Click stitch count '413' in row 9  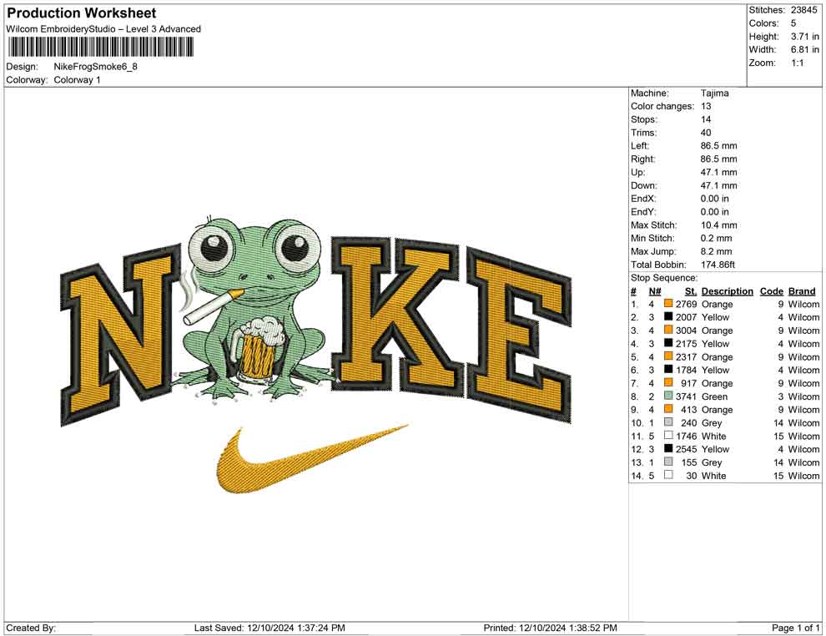[688, 410]
